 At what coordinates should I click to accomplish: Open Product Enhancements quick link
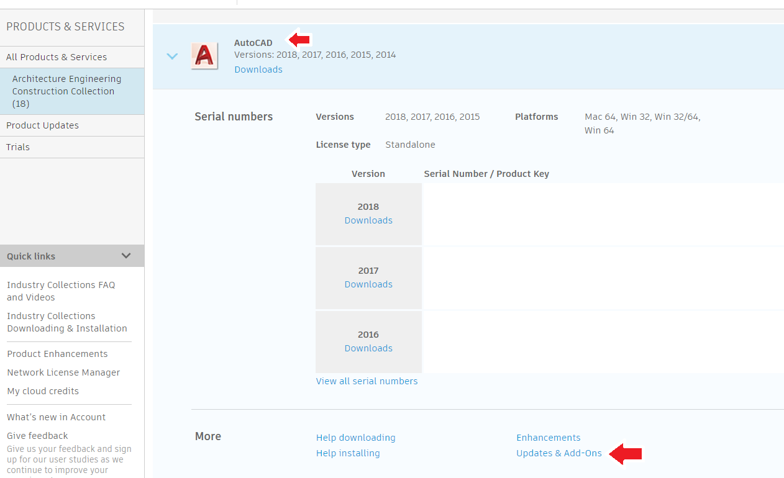[57, 354]
